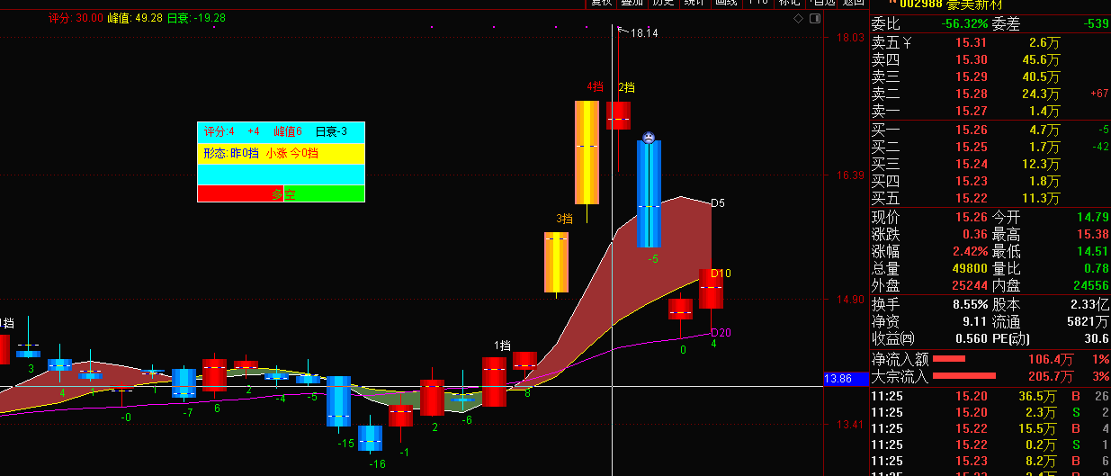
Task: Click the orange candle labeled 3挡
Action: coord(556,262)
